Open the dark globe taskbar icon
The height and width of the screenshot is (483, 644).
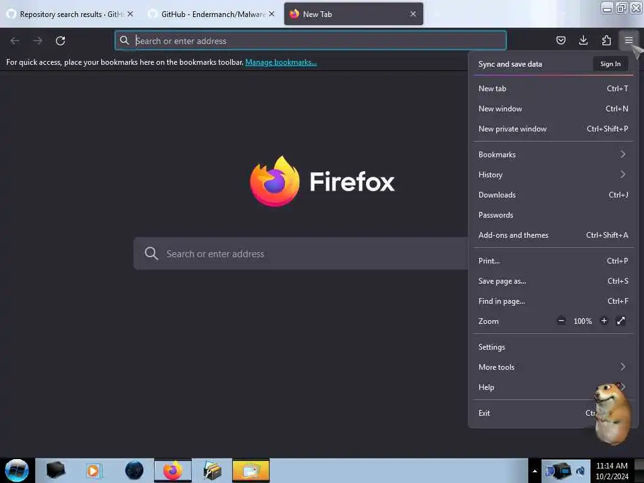(135, 470)
